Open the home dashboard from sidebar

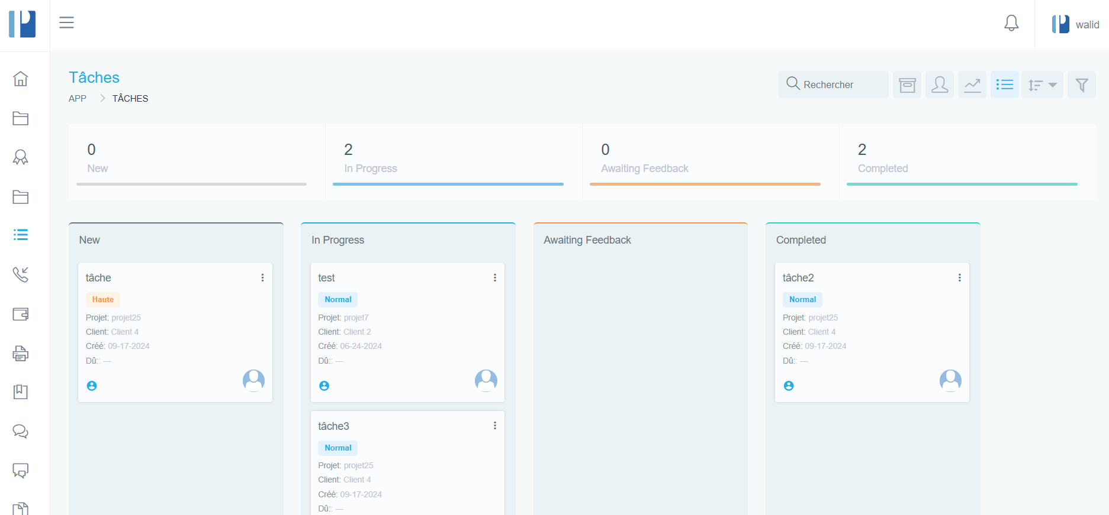[21, 79]
